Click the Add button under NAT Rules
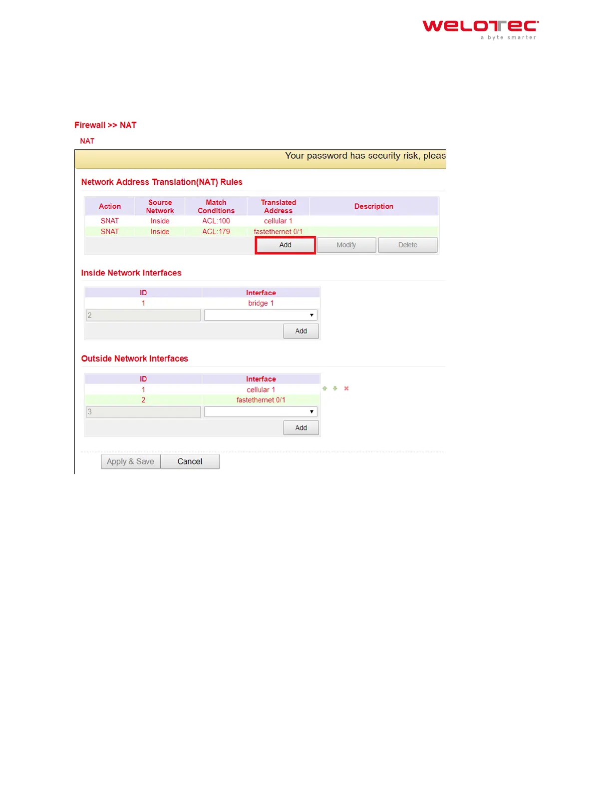 click(285, 245)
